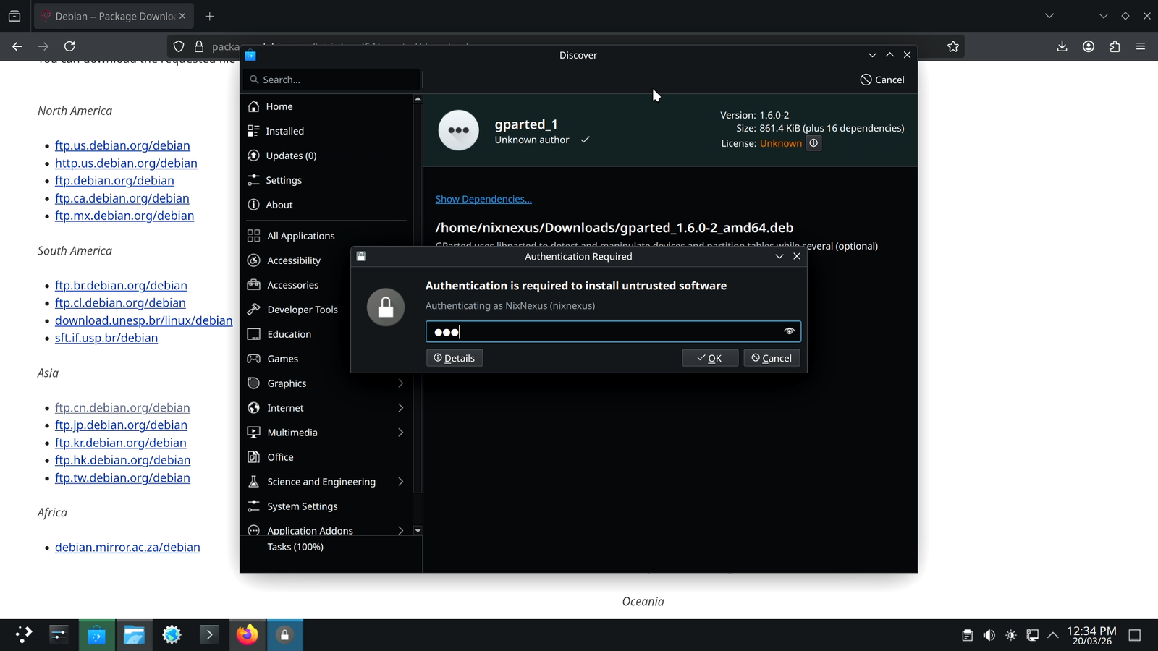This screenshot has height=651, width=1158.
Task: Click the Internet globe icon
Action: 253,408
